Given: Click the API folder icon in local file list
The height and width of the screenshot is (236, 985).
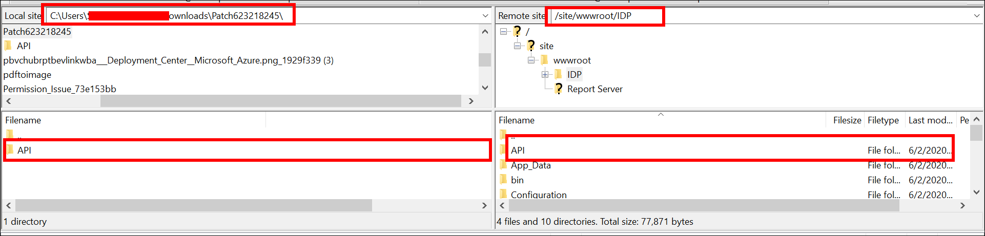Looking at the screenshot, I should [9, 150].
